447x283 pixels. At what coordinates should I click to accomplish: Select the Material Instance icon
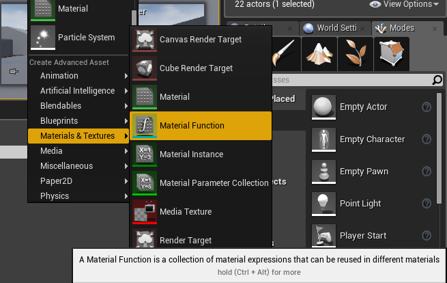(145, 154)
